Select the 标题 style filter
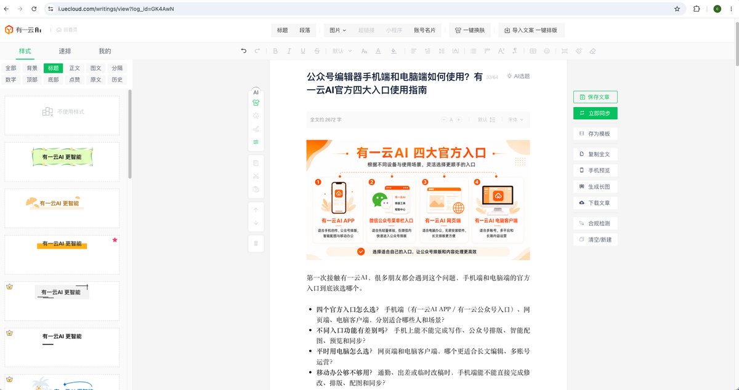The width and height of the screenshot is (739, 390). tap(53, 68)
